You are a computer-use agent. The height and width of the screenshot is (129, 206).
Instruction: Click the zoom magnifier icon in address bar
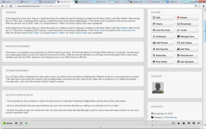(x=196, y=6)
